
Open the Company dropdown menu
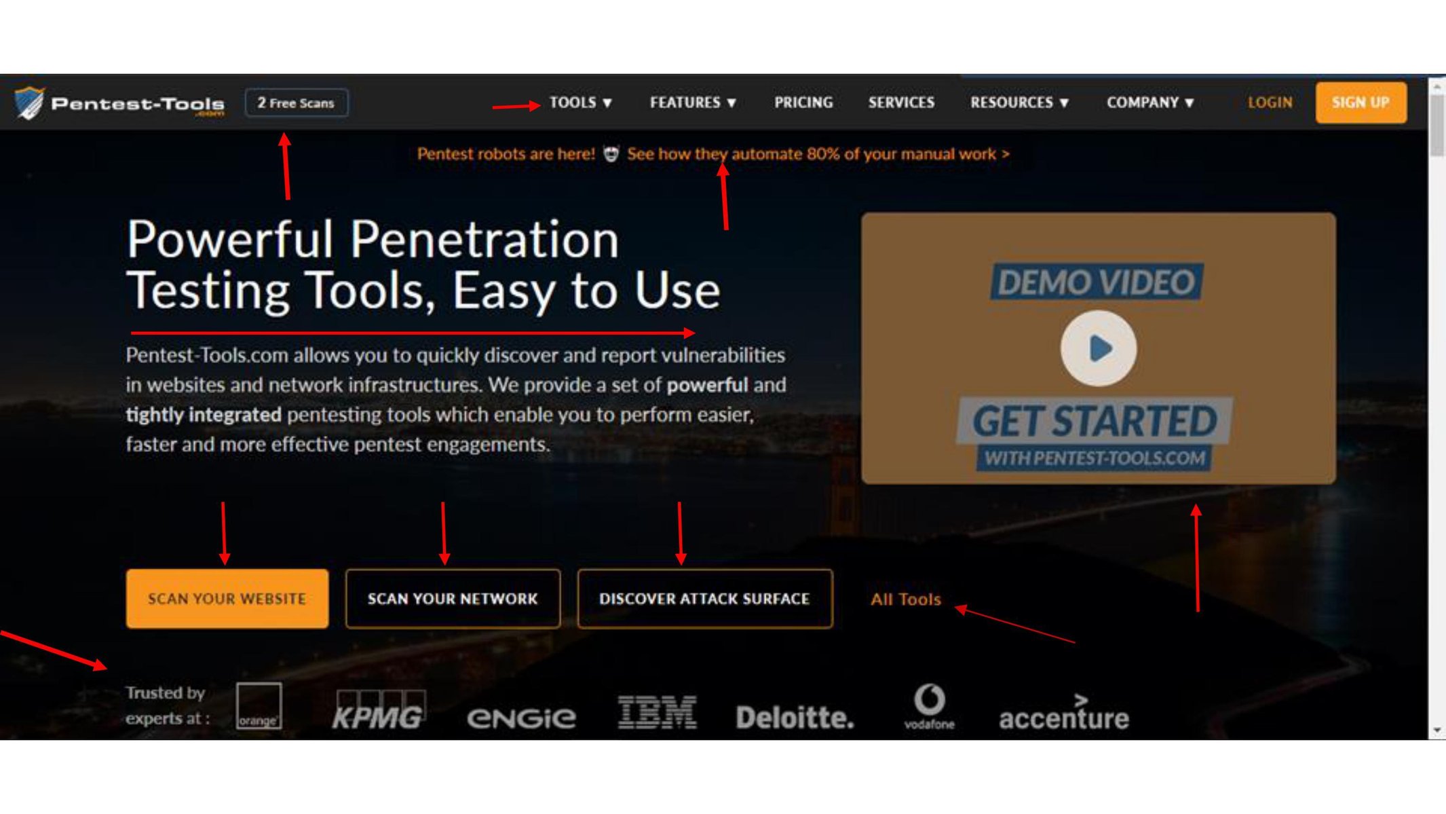point(1150,103)
